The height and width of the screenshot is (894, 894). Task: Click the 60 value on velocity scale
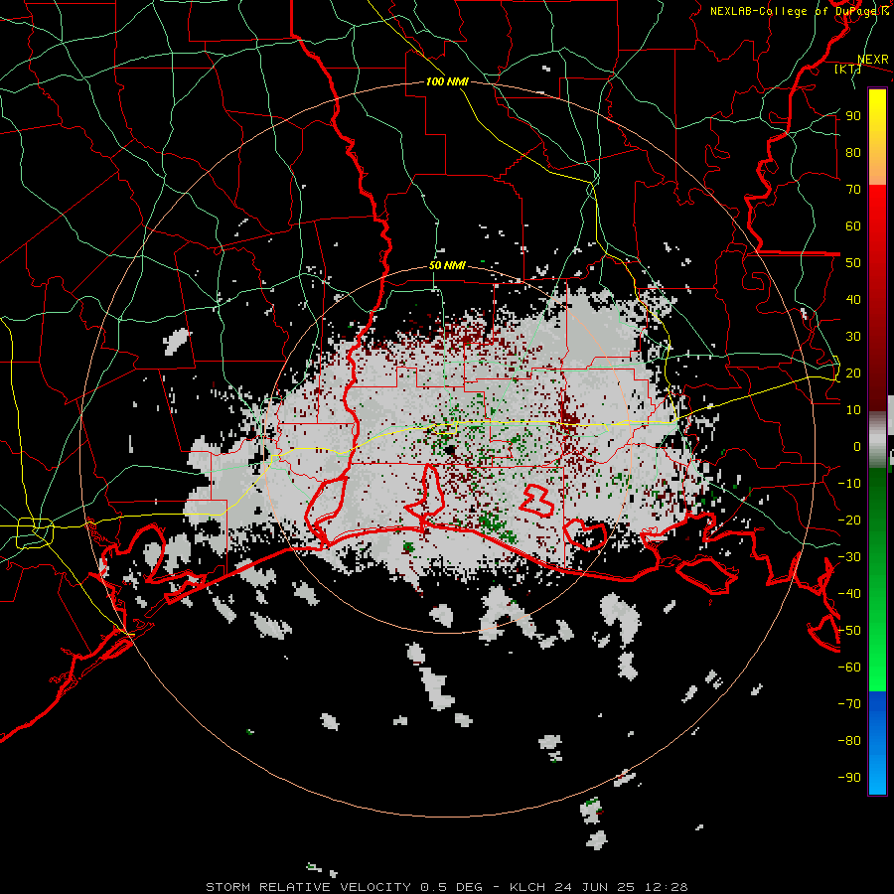tap(853, 226)
